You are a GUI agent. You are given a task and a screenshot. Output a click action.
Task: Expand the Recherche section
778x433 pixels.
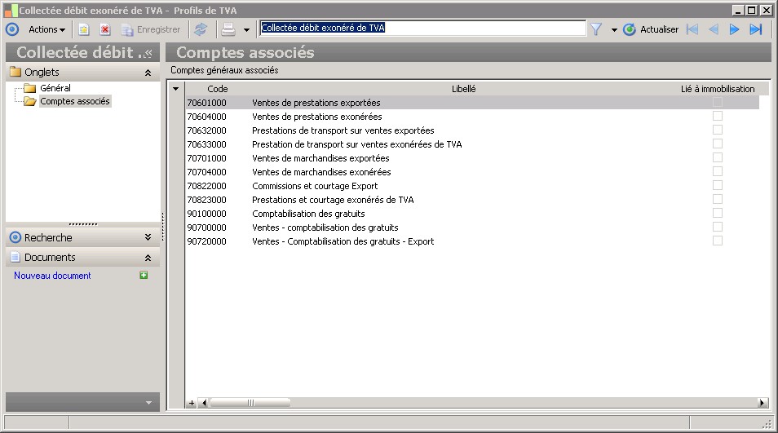(x=148, y=237)
